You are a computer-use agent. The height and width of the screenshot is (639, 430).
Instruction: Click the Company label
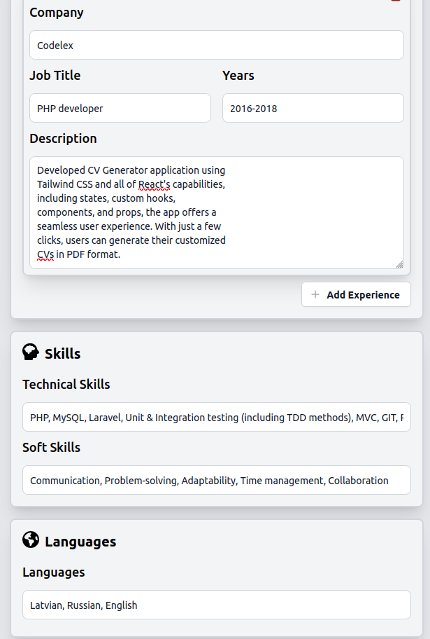57,13
